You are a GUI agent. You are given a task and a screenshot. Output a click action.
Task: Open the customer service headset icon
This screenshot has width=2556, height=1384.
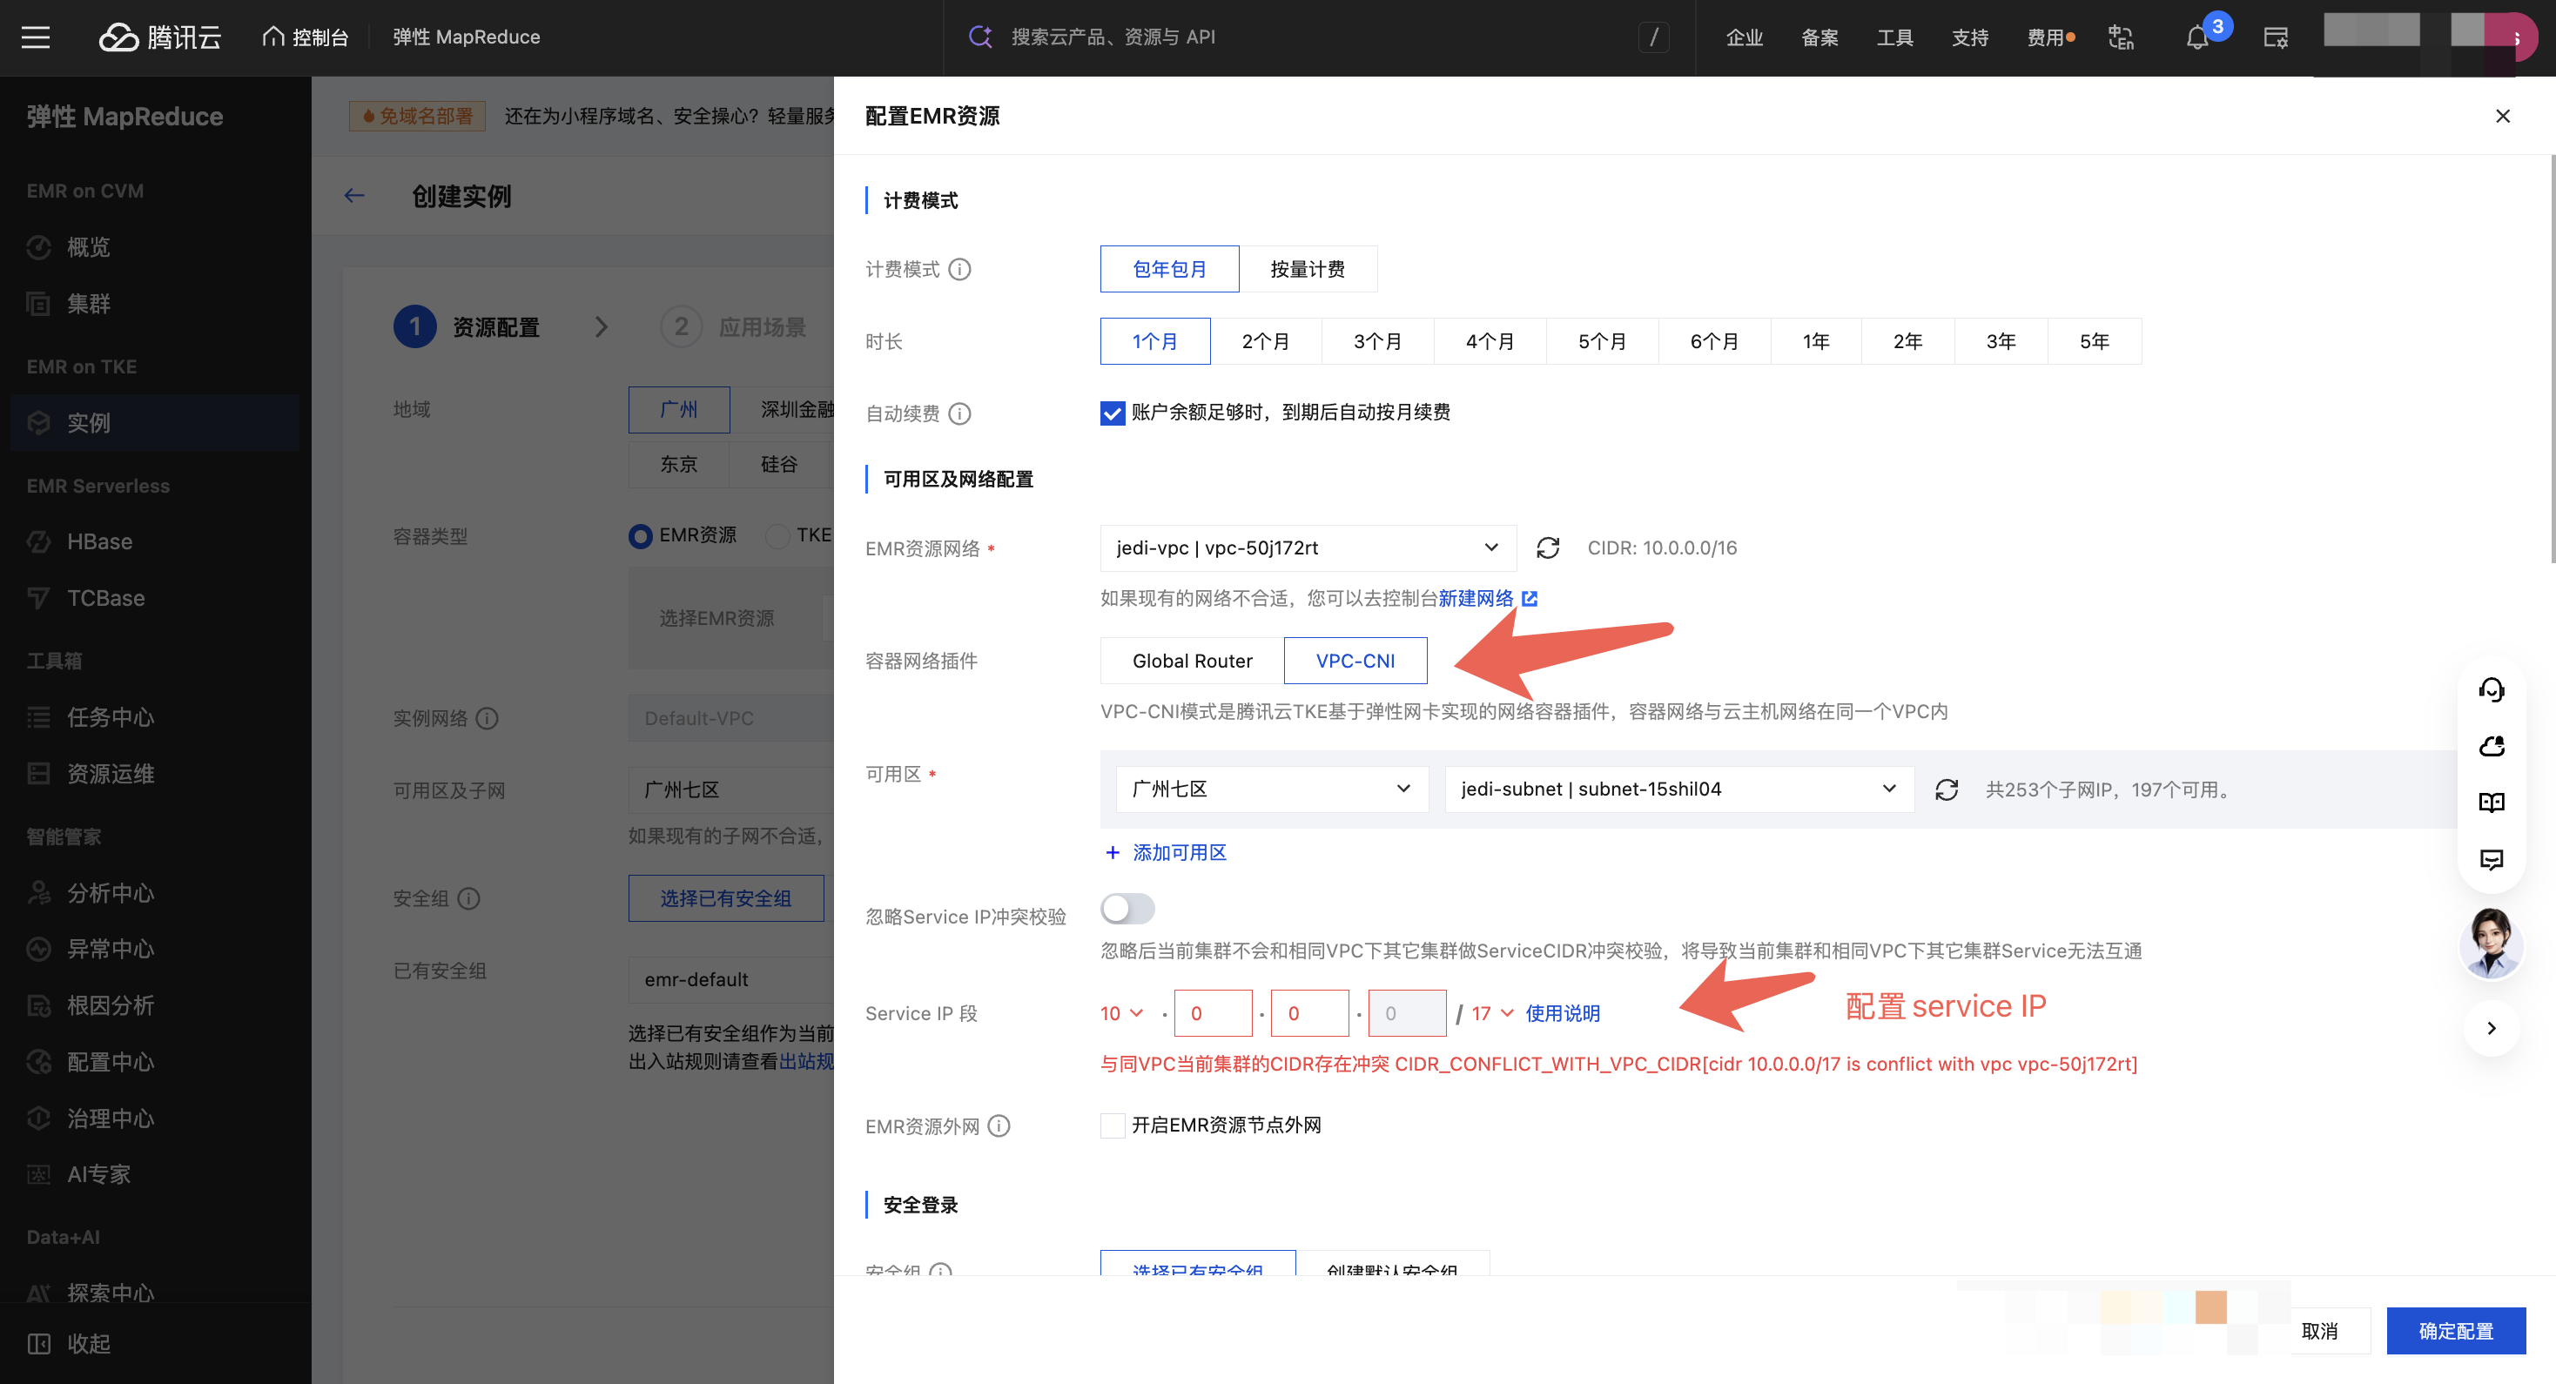[2492, 689]
